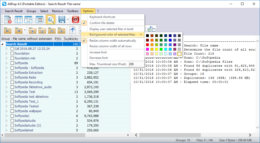
Task: Click the blue up arrow page icon
Action: tap(73, 31)
